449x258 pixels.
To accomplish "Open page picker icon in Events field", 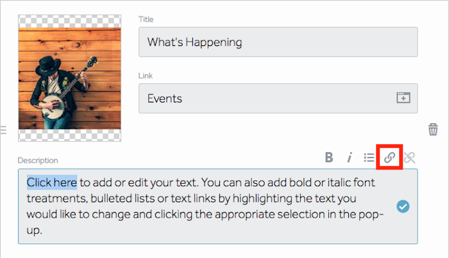I will pyautogui.click(x=403, y=98).
